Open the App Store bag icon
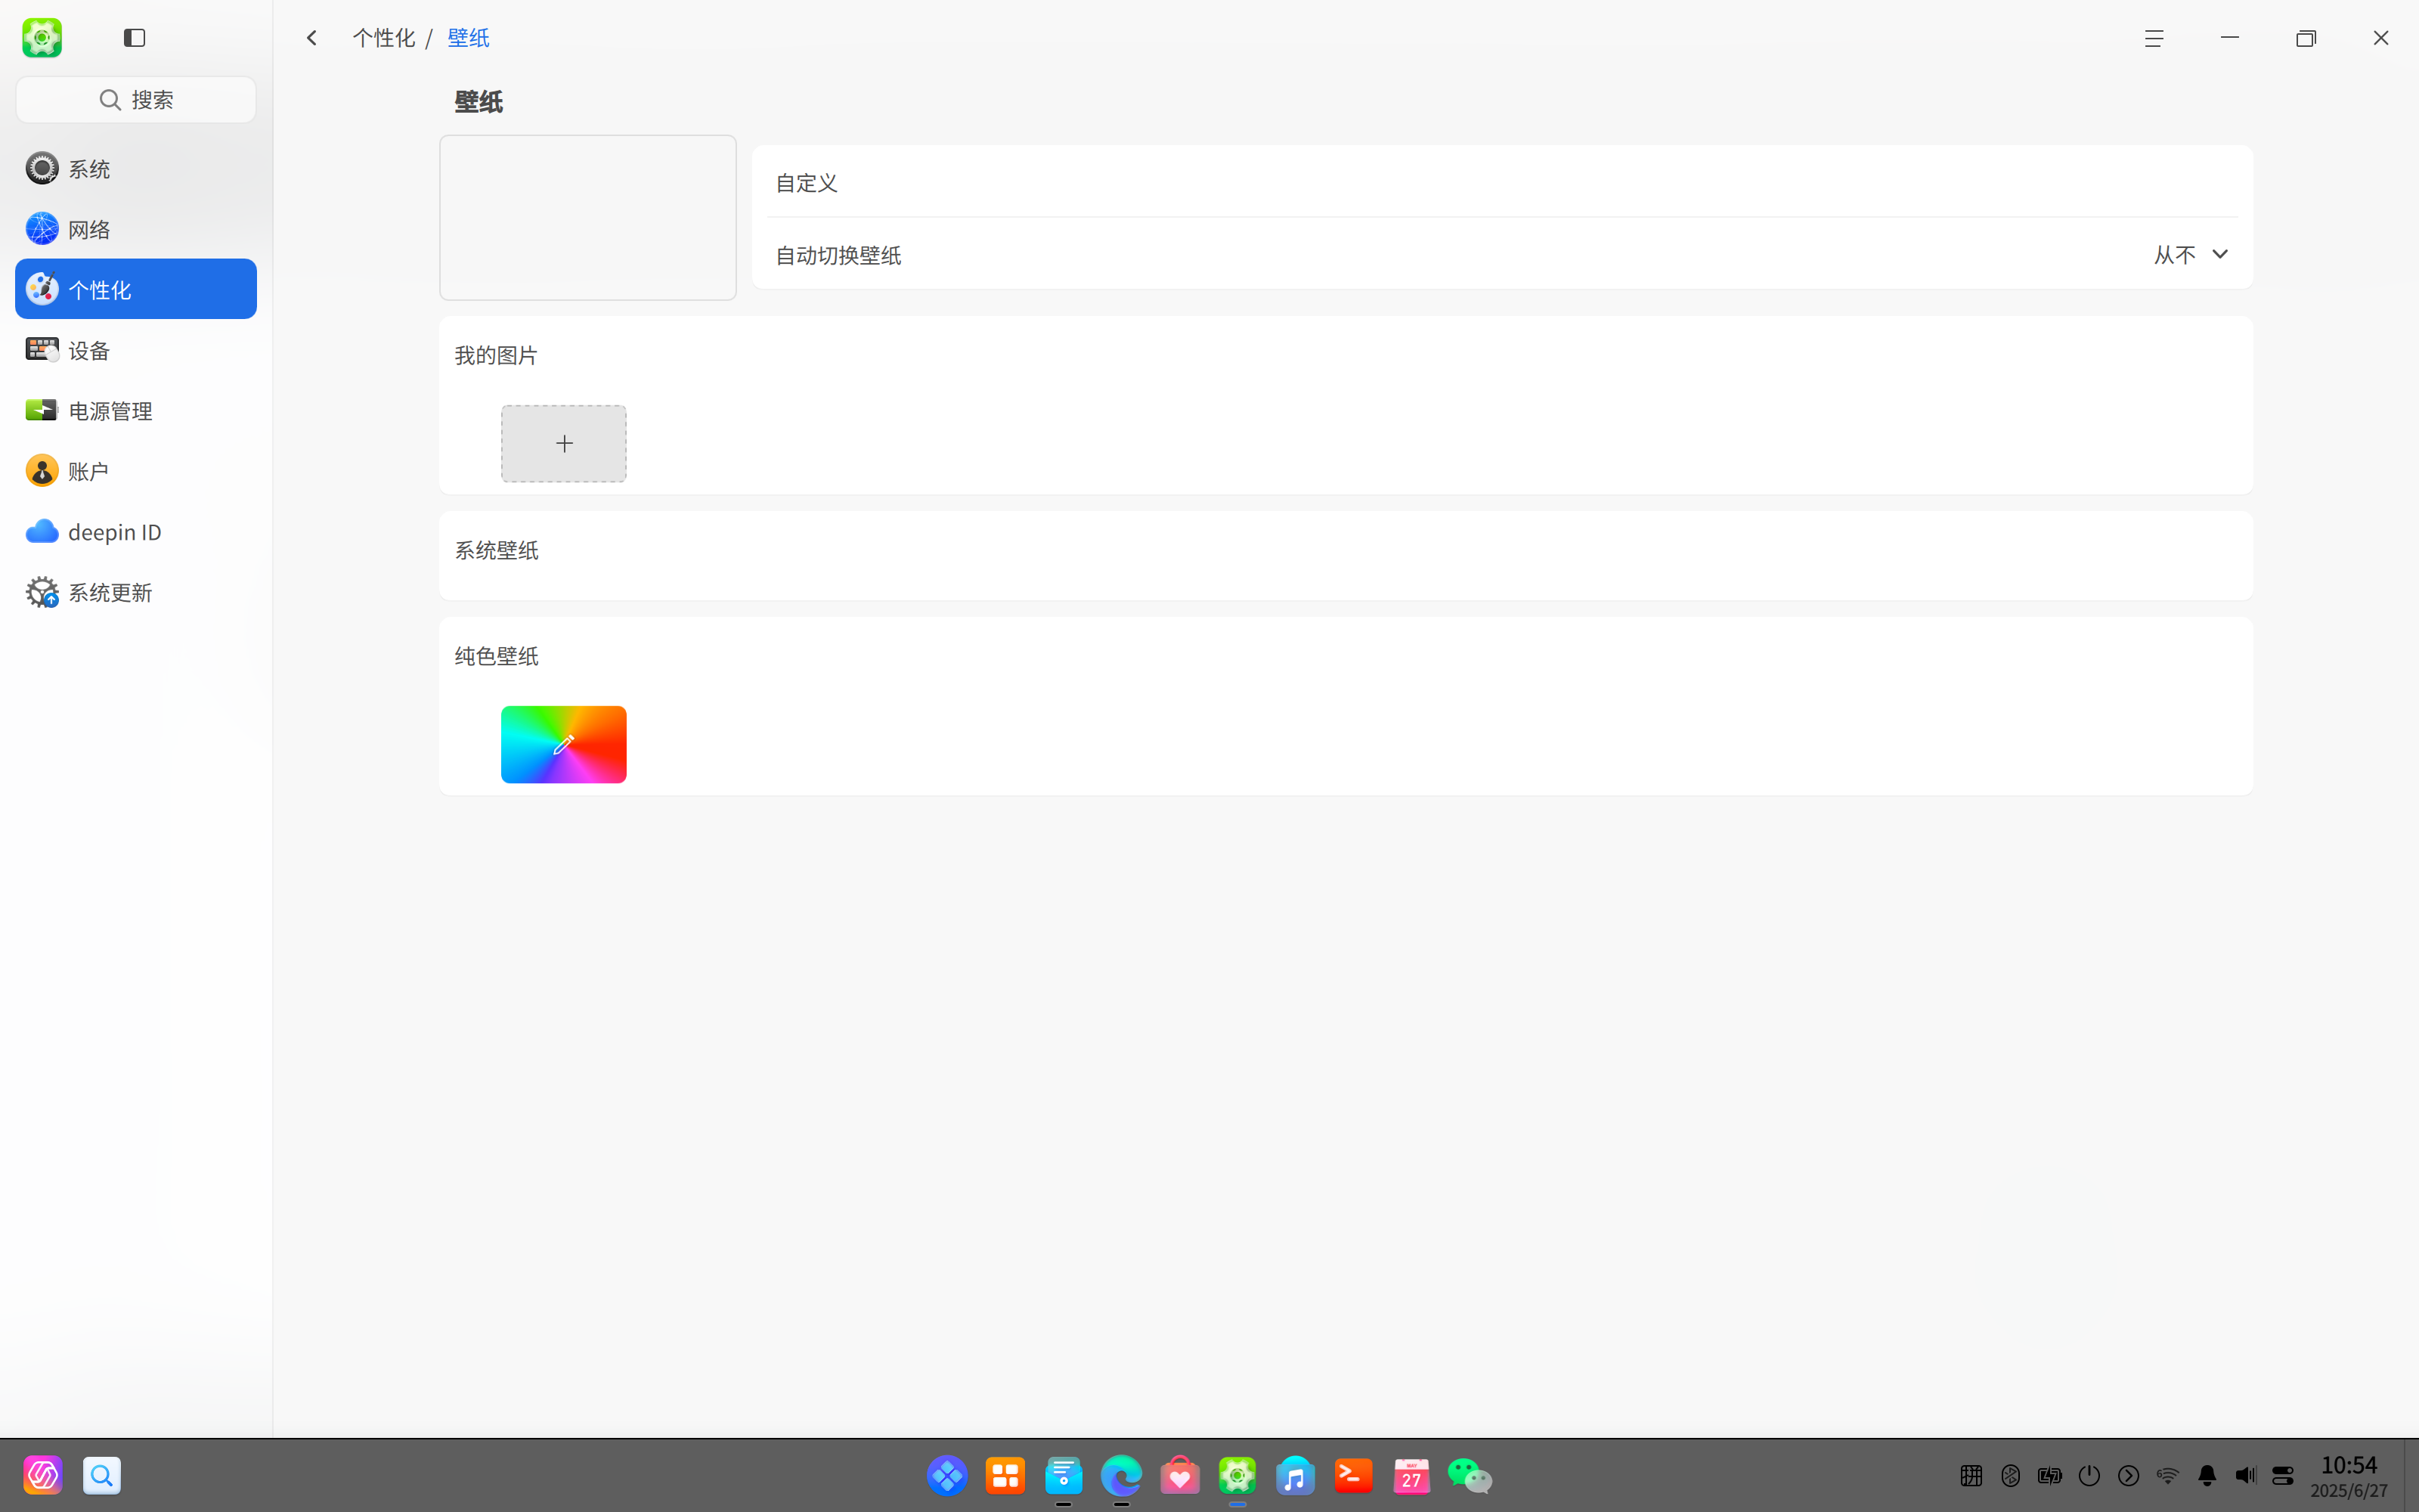This screenshot has height=1512, width=2419. tap(1179, 1475)
